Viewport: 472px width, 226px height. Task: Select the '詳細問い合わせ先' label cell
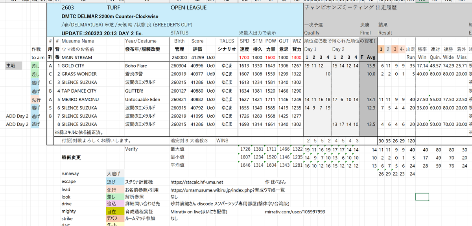[143, 204]
